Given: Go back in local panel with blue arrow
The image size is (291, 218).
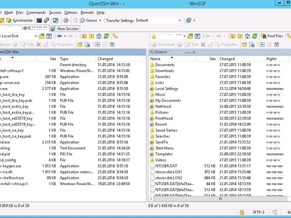Looking at the screenshot, I should point(59,36).
